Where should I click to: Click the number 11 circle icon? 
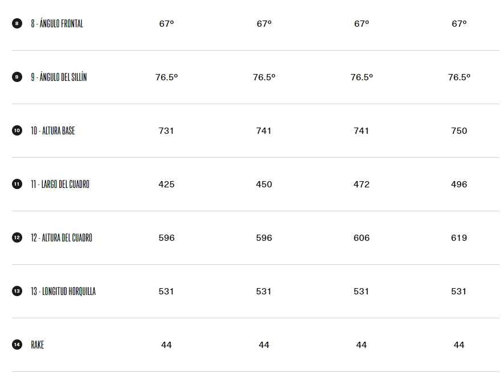[x=17, y=185]
